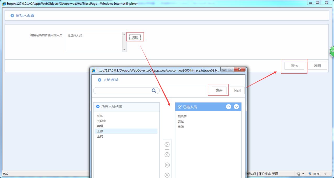Screen dimensions: 334x178
Task: Move selected person right with single arrow
Action: coord(167,144)
